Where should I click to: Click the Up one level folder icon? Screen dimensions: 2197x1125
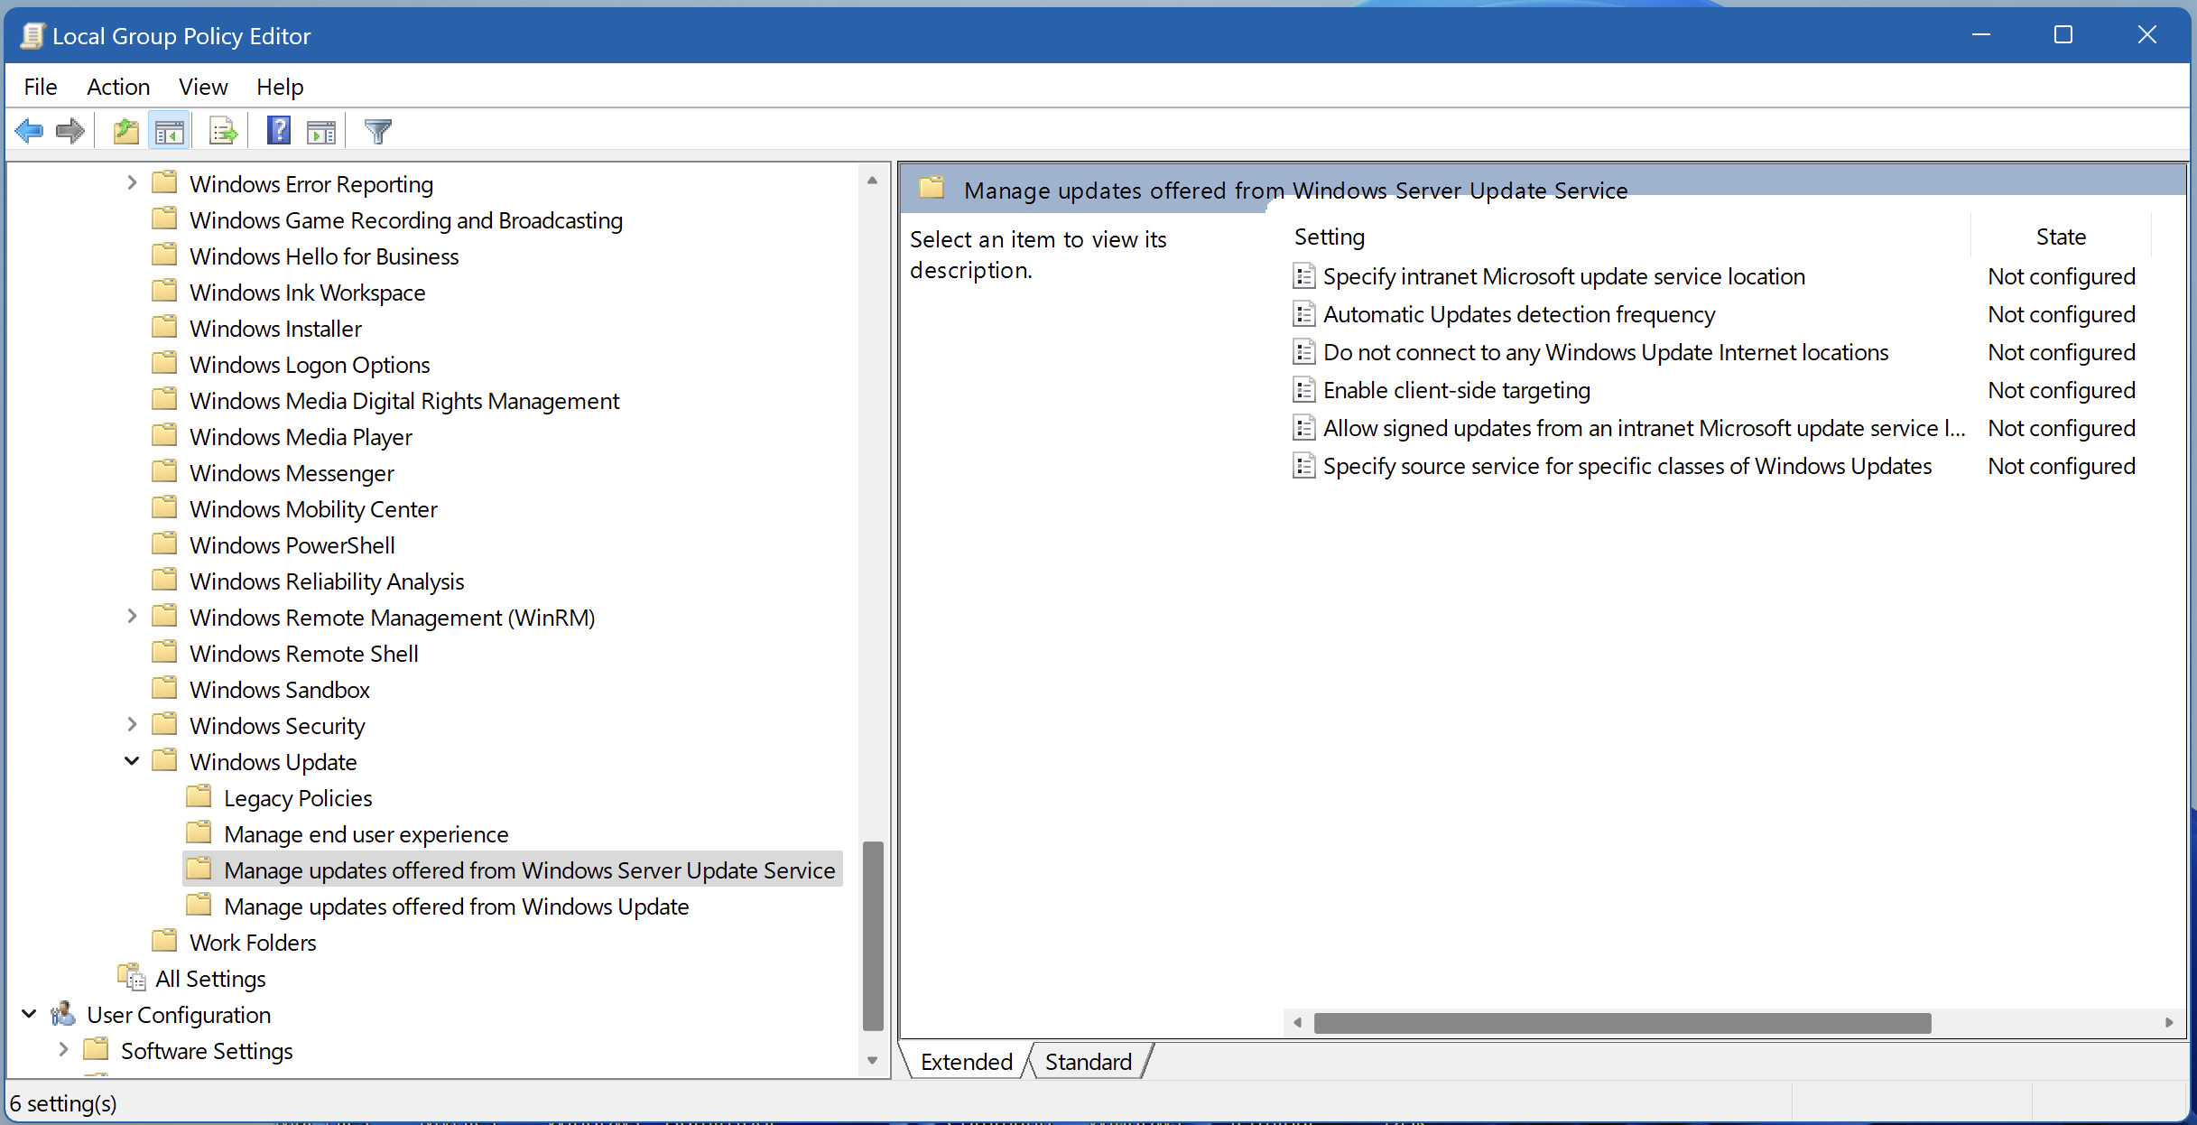pyautogui.click(x=126, y=132)
